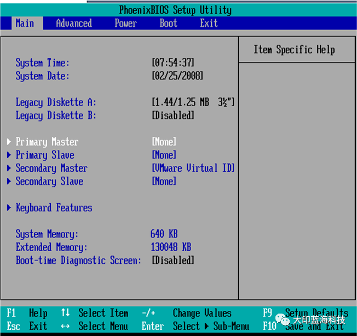
Task: Click the Esc Exit hint
Action: coord(27,326)
